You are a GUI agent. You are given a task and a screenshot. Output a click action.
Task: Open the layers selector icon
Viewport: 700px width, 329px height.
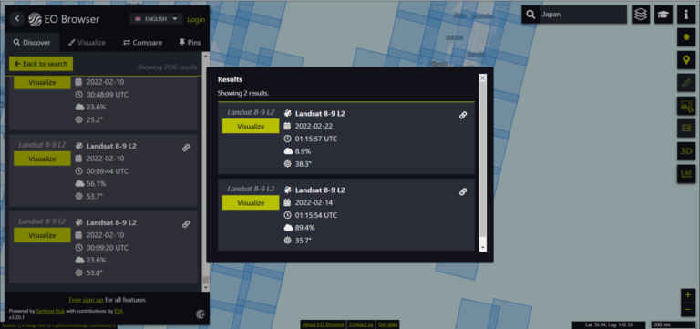[x=641, y=15]
